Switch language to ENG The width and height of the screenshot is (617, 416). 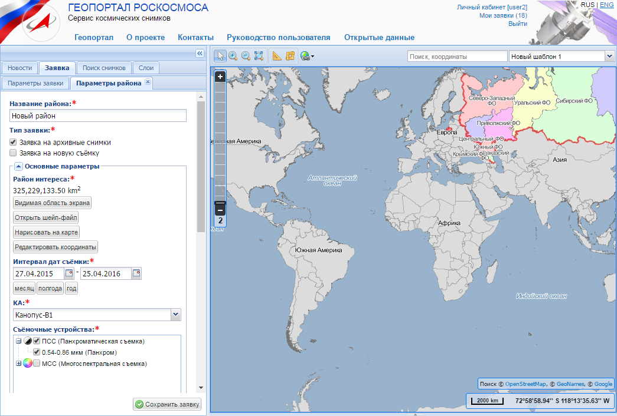(606, 5)
